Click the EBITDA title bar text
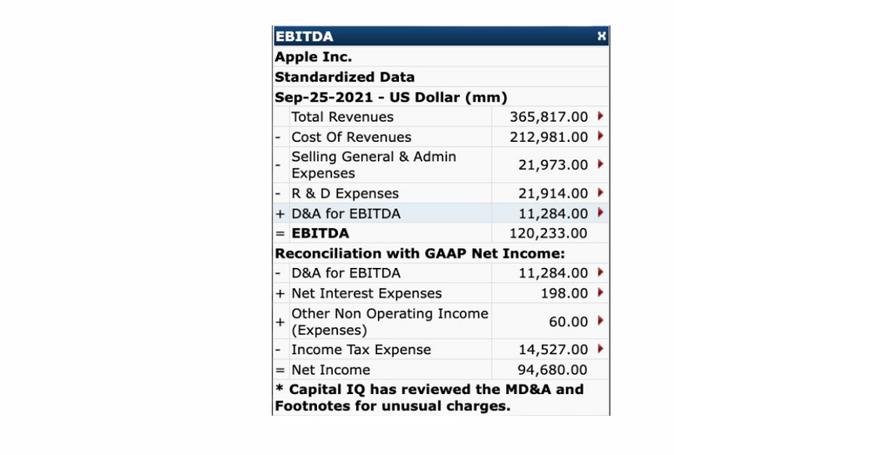 (x=304, y=37)
